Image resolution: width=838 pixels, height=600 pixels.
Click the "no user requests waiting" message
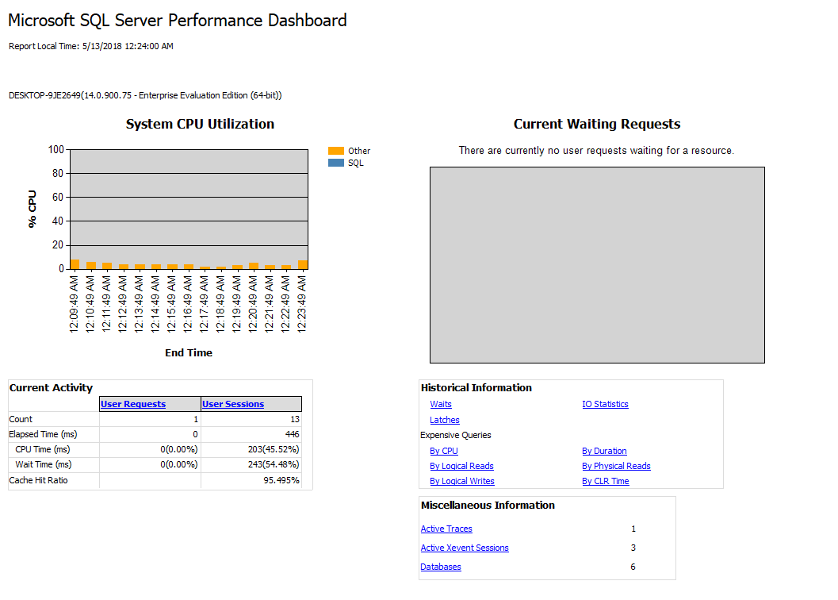coord(596,151)
